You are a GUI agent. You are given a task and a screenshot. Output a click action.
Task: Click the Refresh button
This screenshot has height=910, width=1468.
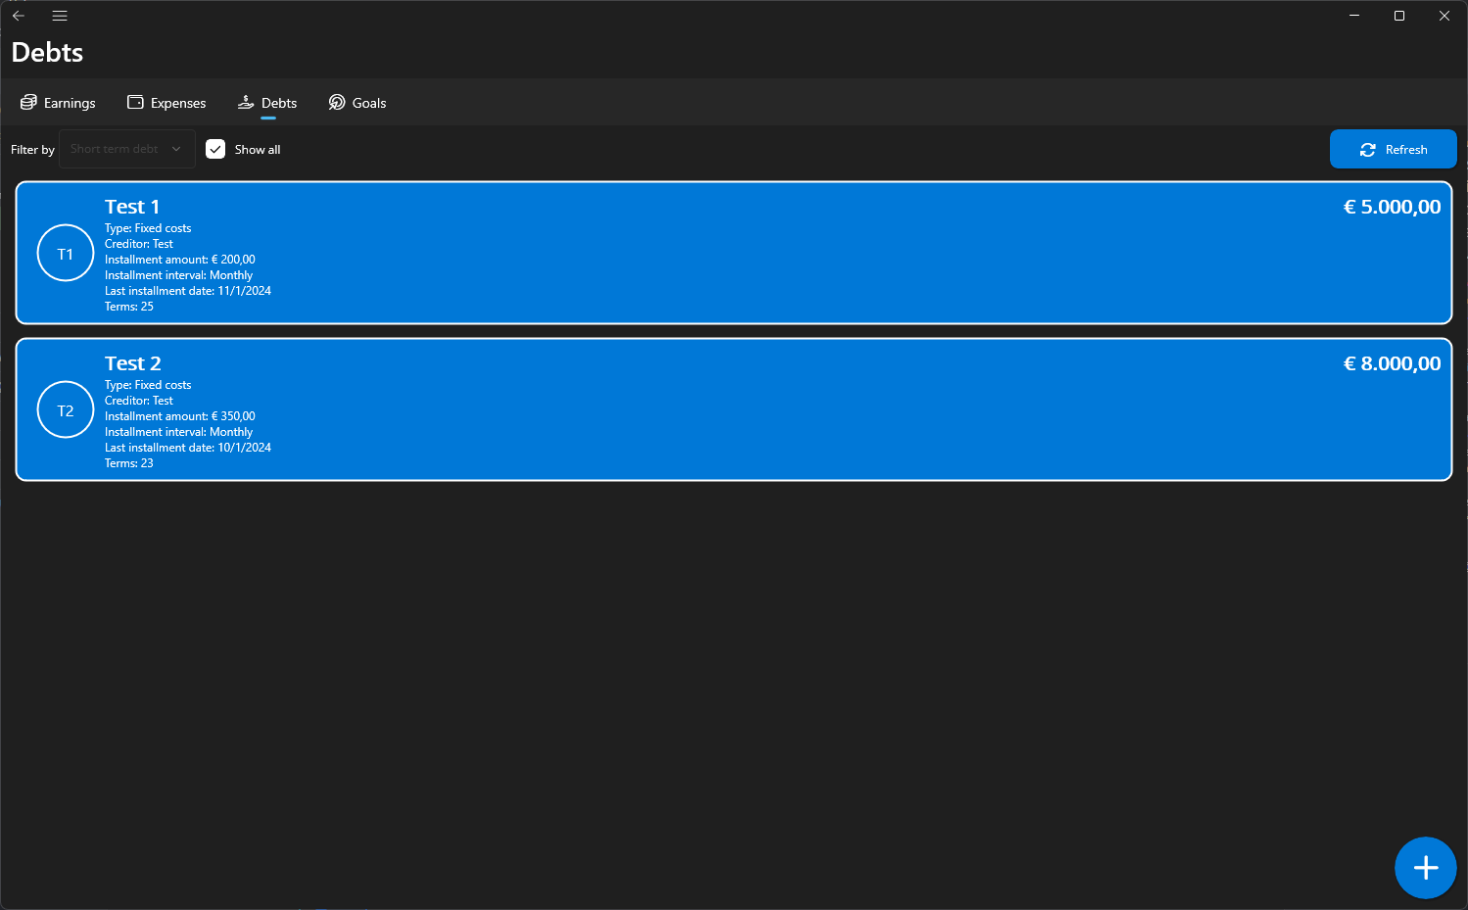[1394, 149]
